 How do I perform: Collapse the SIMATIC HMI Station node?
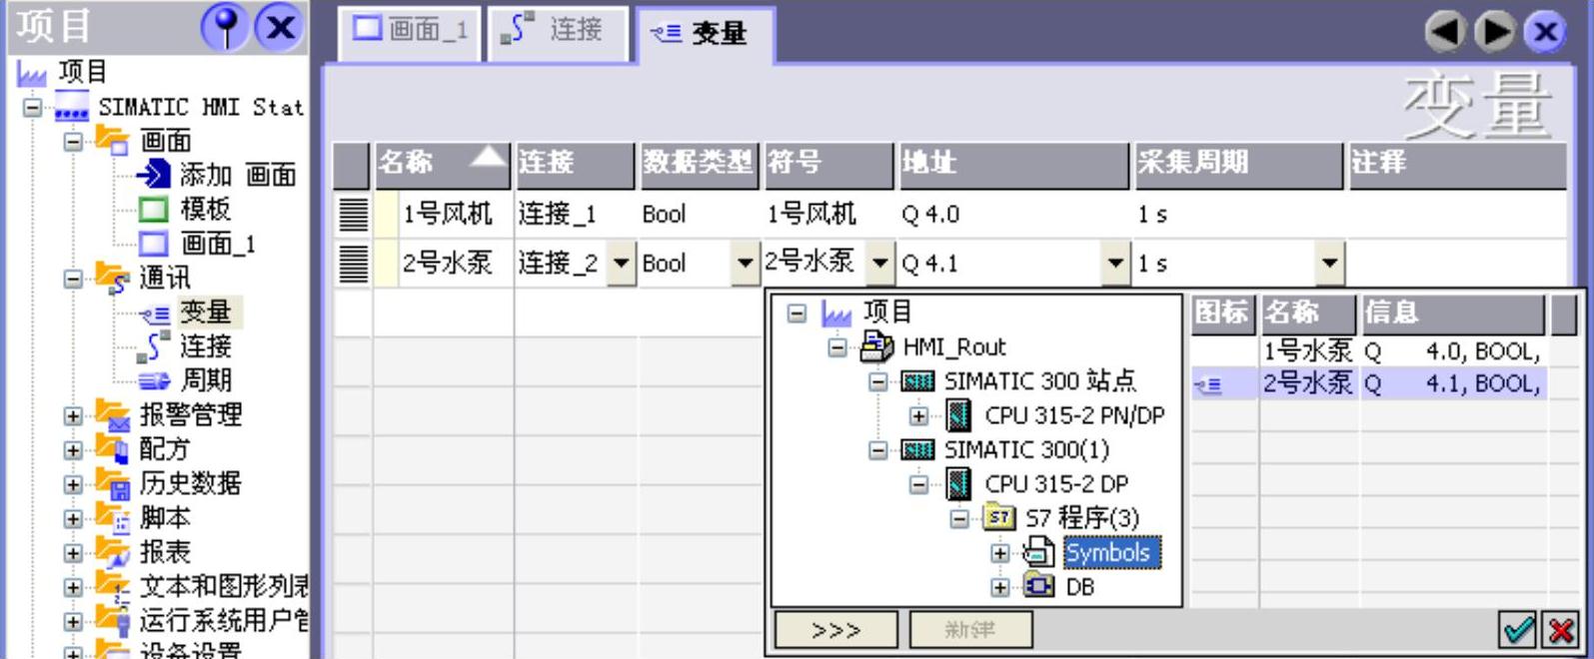33,107
